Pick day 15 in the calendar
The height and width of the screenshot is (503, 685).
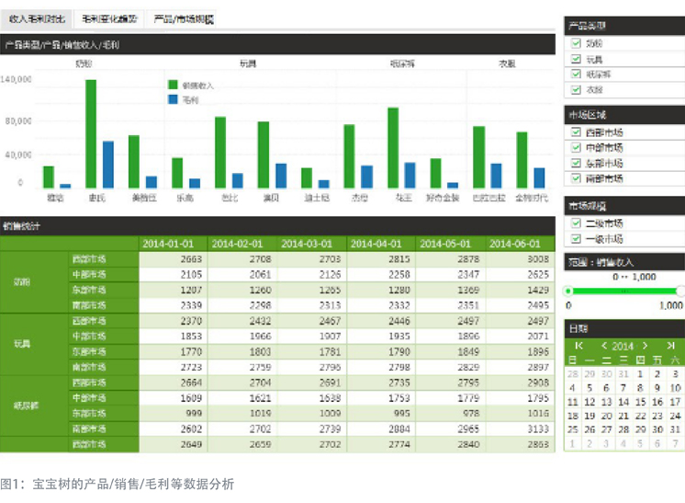point(639,402)
